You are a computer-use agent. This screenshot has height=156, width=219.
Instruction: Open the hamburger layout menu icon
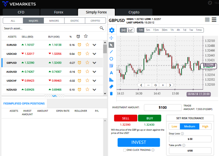pos(214,20)
